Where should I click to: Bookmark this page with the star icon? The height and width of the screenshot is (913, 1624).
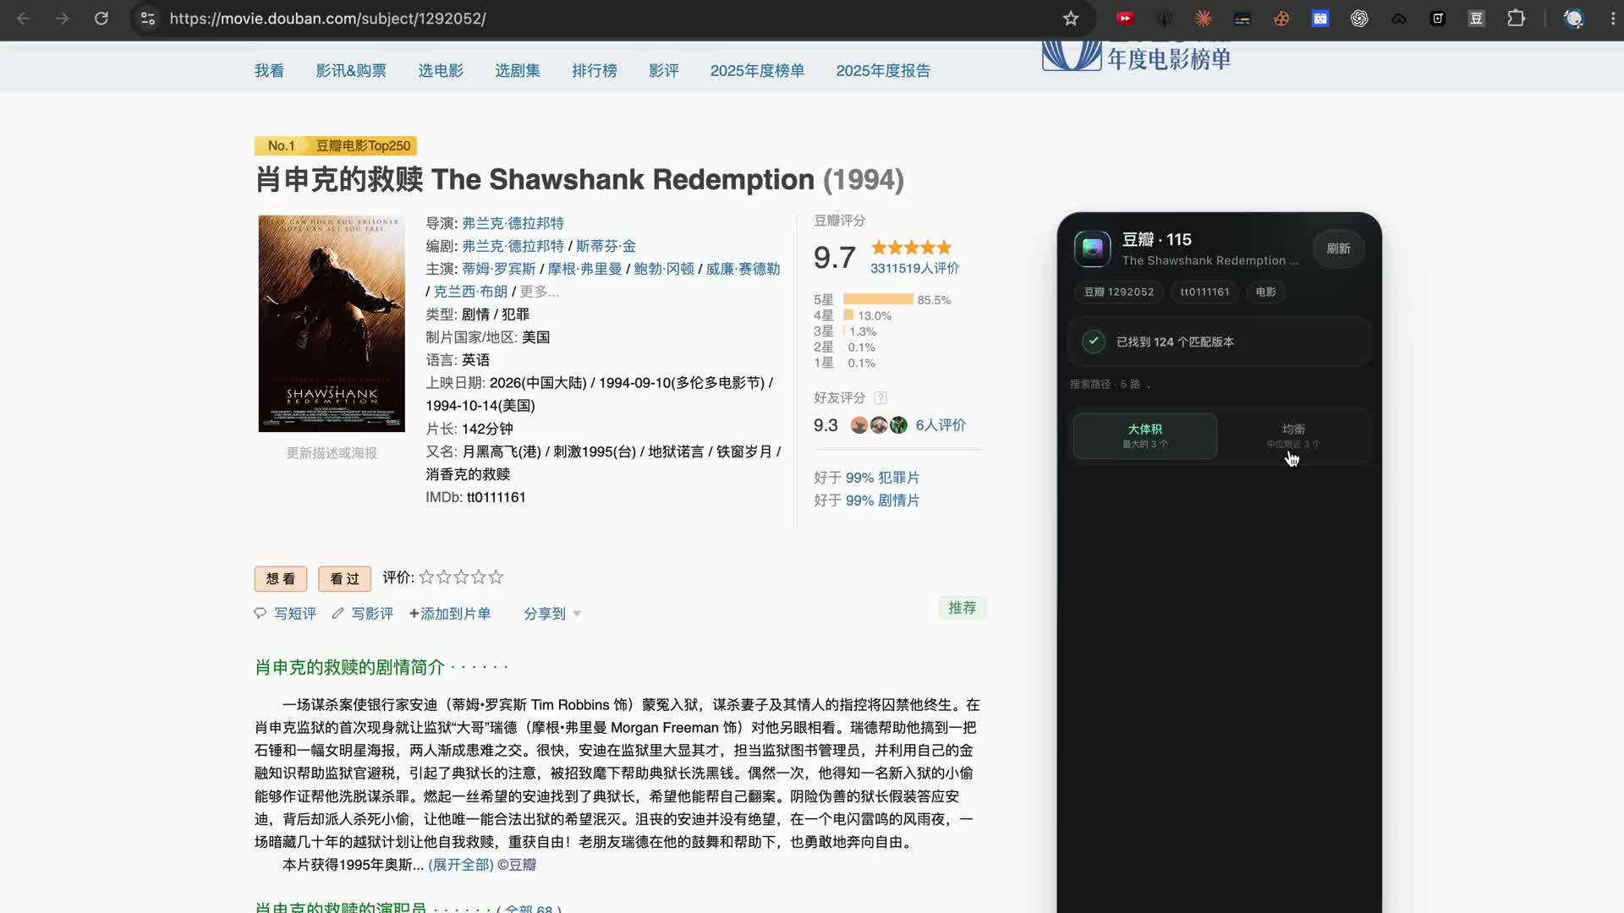tap(1071, 18)
